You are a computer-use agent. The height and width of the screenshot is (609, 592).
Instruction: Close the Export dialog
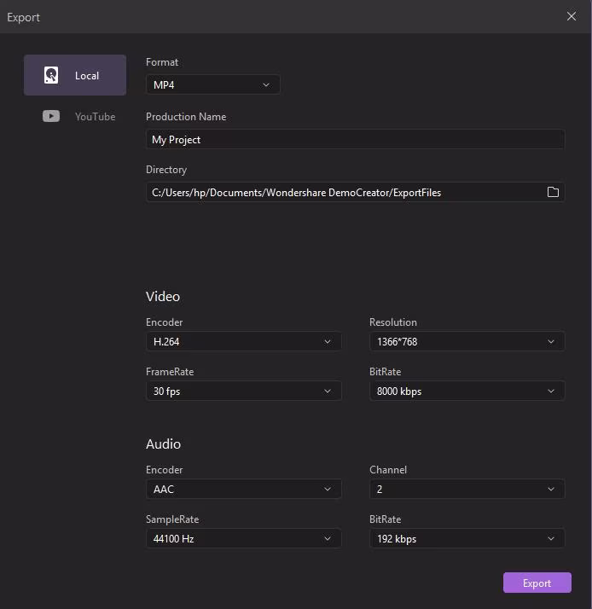click(572, 16)
